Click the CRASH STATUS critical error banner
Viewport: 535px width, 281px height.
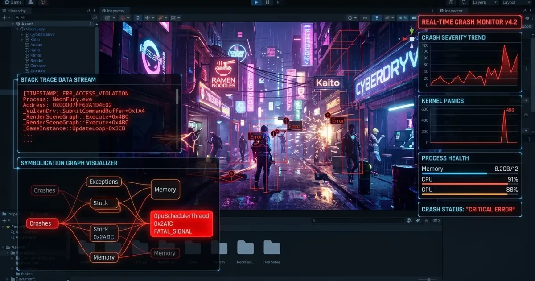(x=469, y=209)
